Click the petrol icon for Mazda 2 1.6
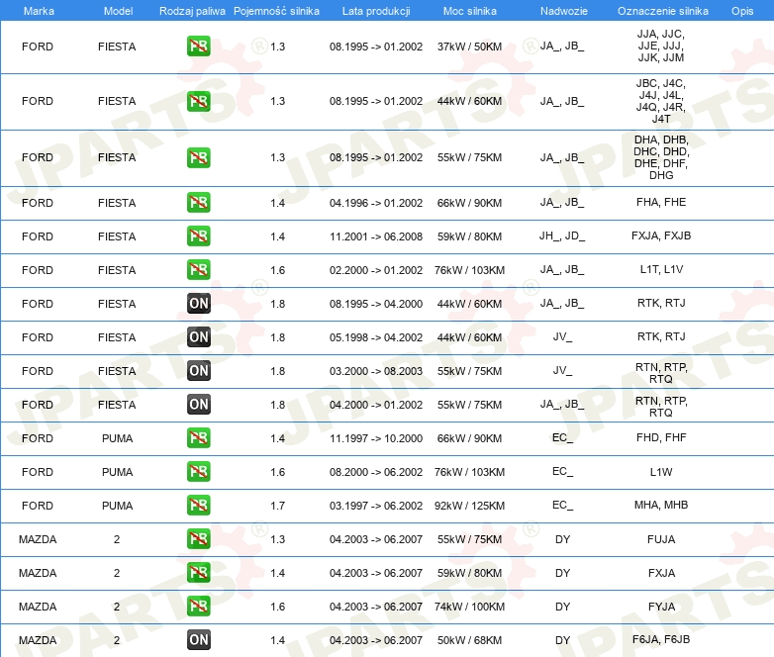This screenshot has height=657, width=774. 198,607
